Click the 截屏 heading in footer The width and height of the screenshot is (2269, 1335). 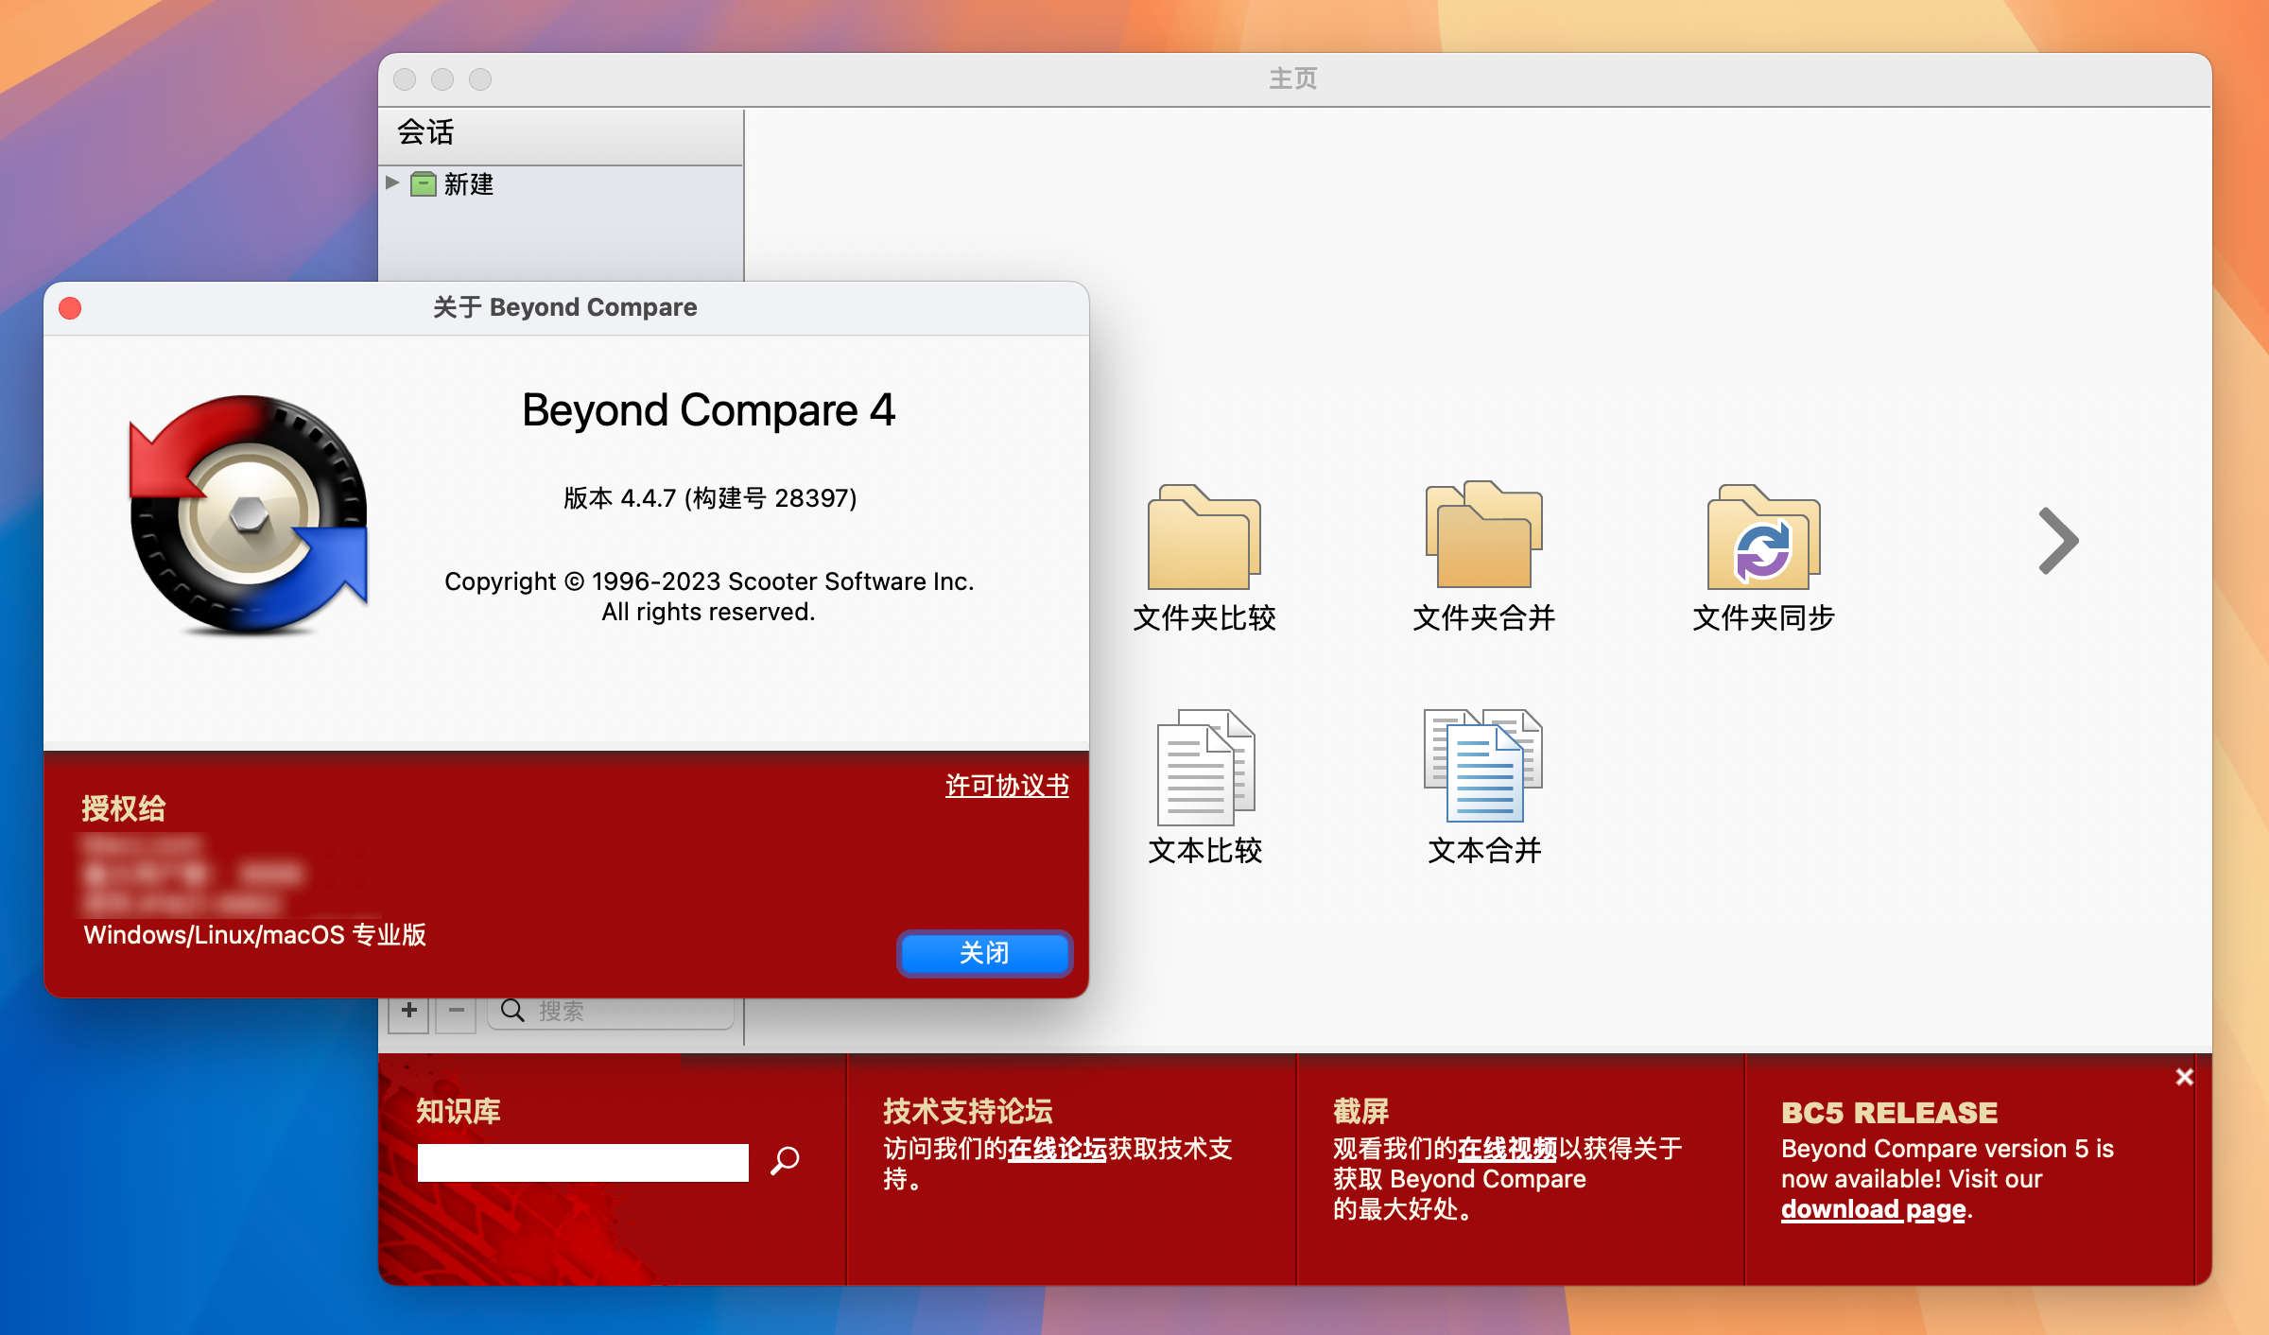[1360, 1111]
